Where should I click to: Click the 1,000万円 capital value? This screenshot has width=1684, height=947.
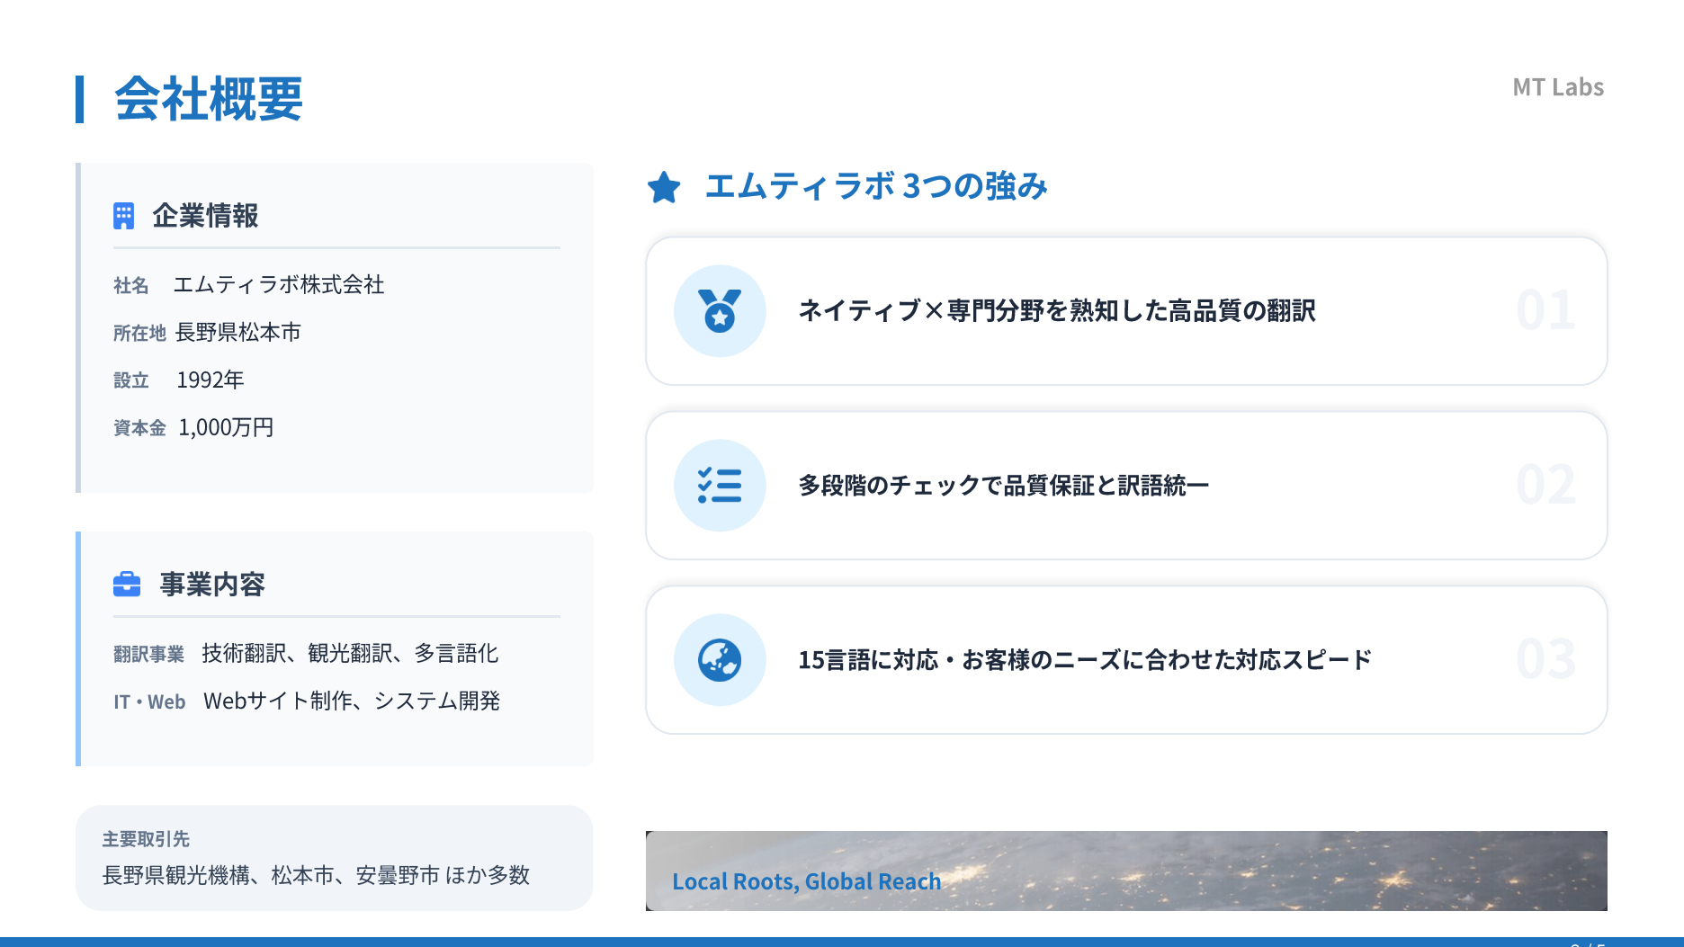[226, 428]
